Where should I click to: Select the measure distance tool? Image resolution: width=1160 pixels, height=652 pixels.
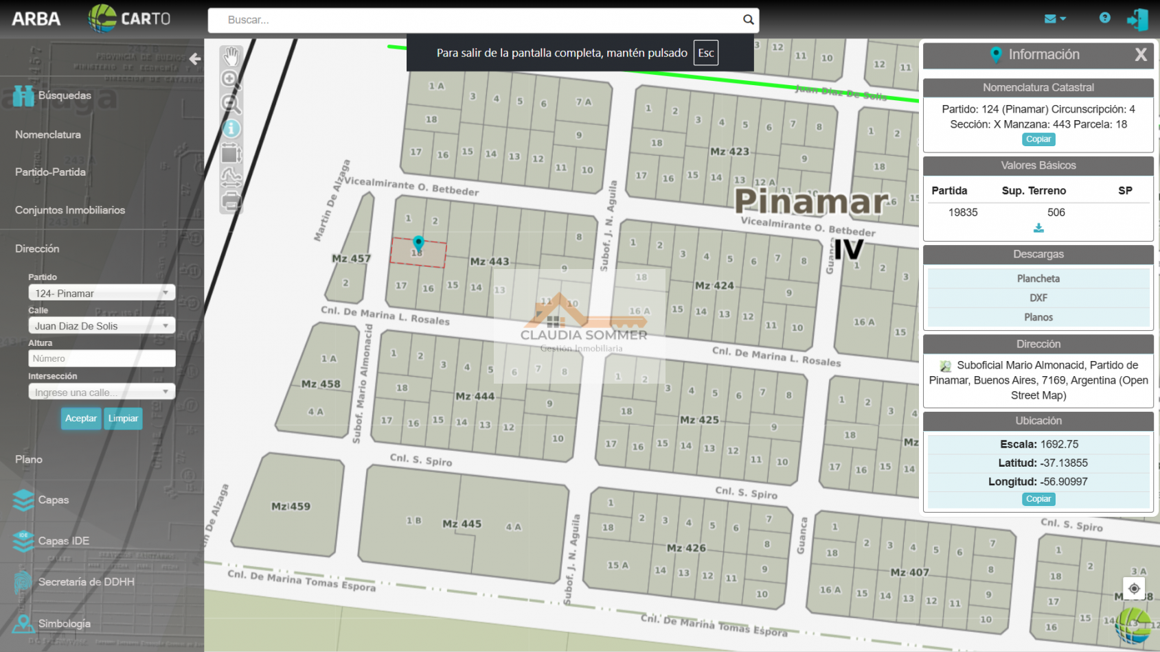pos(231,177)
